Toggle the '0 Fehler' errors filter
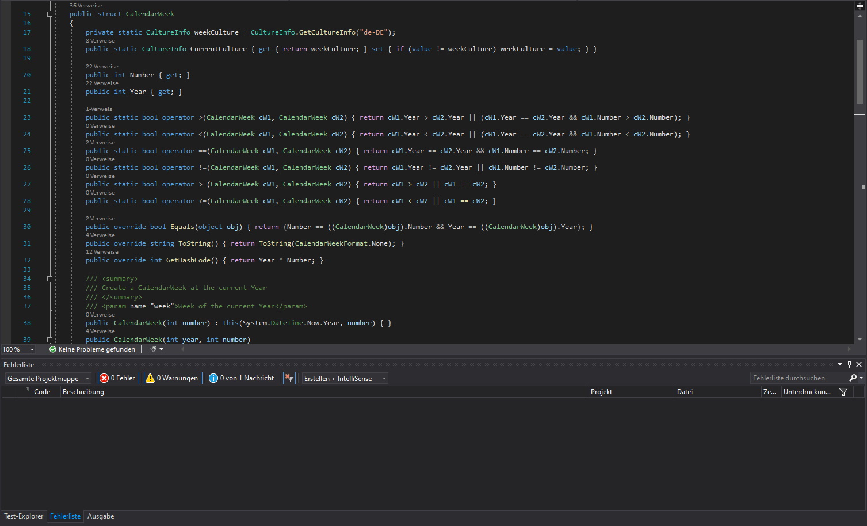 click(x=118, y=378)
